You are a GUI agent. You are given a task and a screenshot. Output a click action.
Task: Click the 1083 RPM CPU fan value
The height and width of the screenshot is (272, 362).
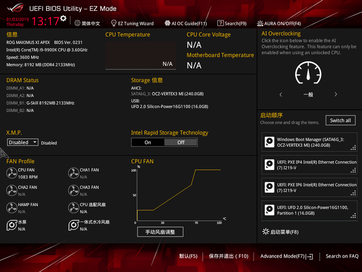[x=28, y=177]
